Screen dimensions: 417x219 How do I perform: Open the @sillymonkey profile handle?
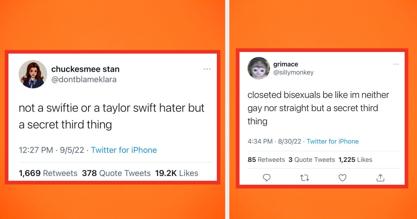tap(293, 72)
